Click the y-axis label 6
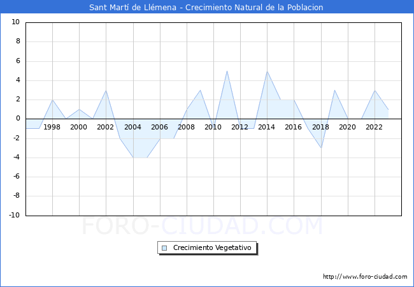This screenshot has width=414, height=287. [x=18, y=61]
